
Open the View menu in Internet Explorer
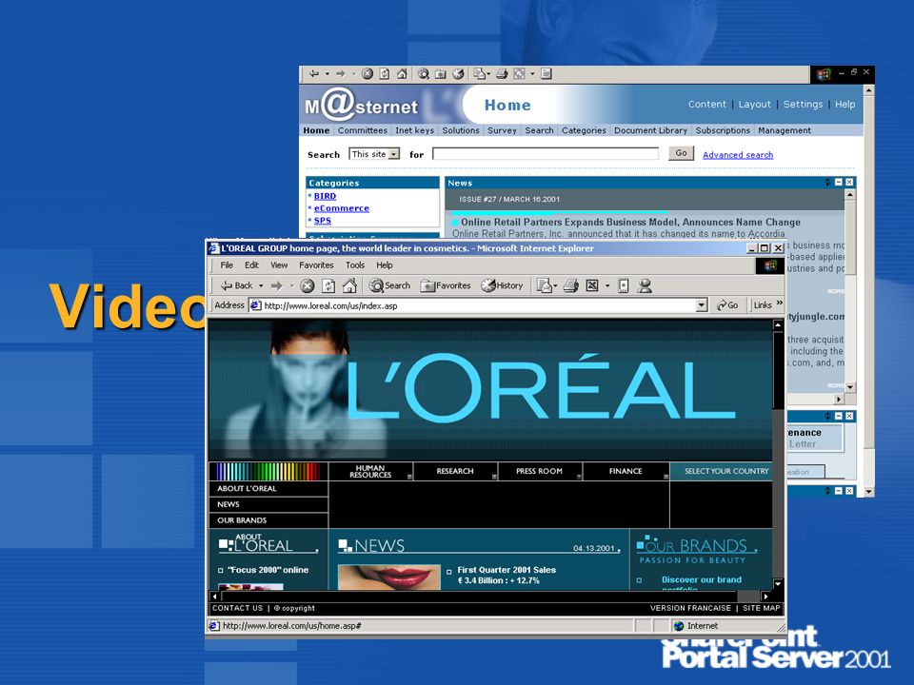[x=279, y=265]
